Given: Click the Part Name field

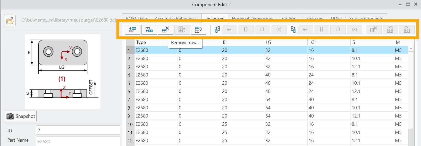Looking at the screenshot, I should coord(78,141).
